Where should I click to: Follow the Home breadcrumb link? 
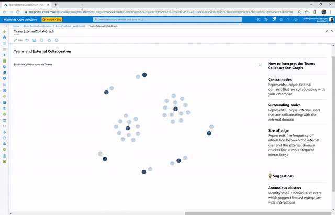click(x=16, y=26)
